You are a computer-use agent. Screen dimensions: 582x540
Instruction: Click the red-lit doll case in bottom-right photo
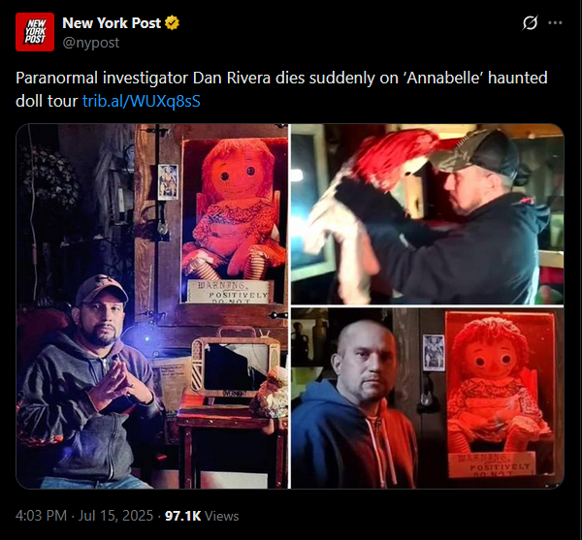(x=501, y=397)
